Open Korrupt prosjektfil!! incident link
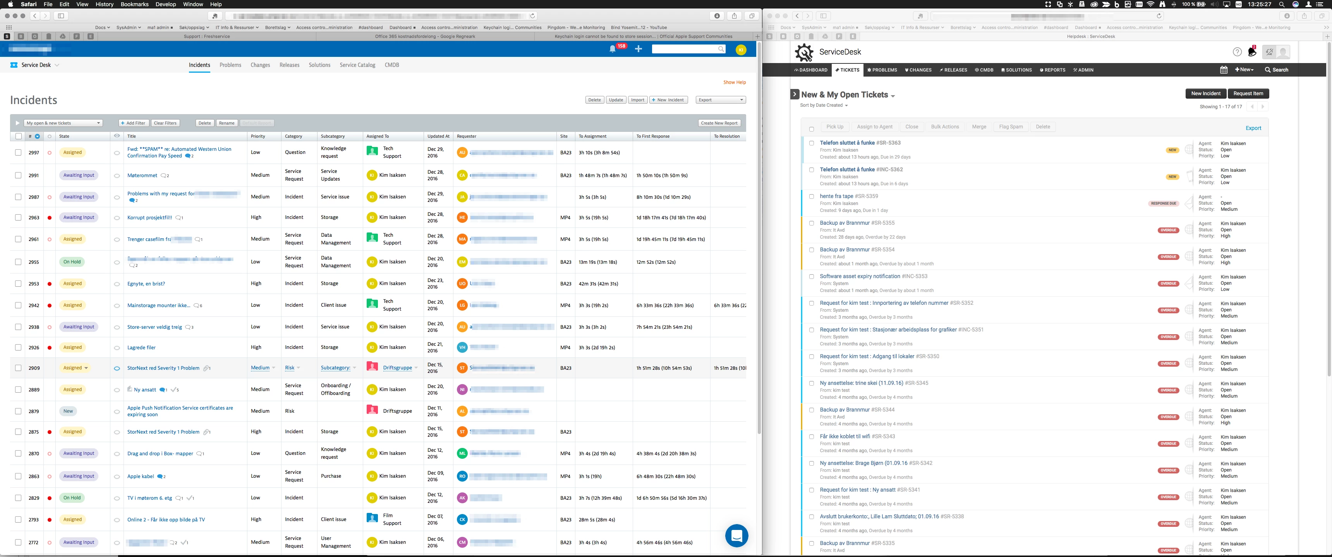Screen dimensions: 1332x557 [x=149, y=217]
